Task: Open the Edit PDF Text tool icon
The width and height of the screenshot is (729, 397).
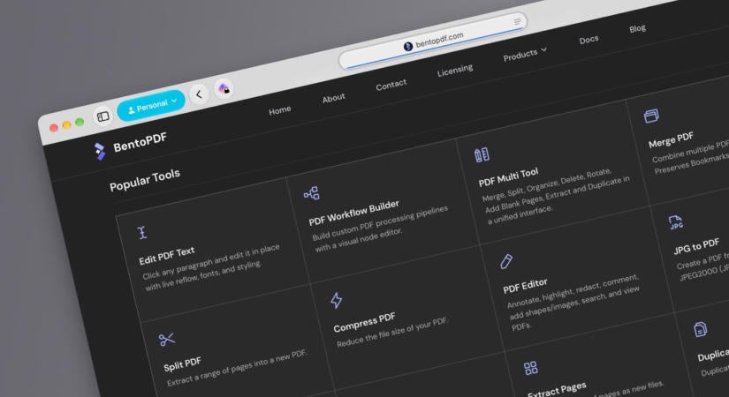Action: pos(142,232)
